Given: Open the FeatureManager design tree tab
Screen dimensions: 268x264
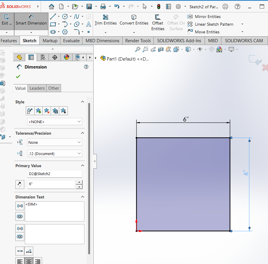Looking at the screenshot, I should click(x=19, y=57).
